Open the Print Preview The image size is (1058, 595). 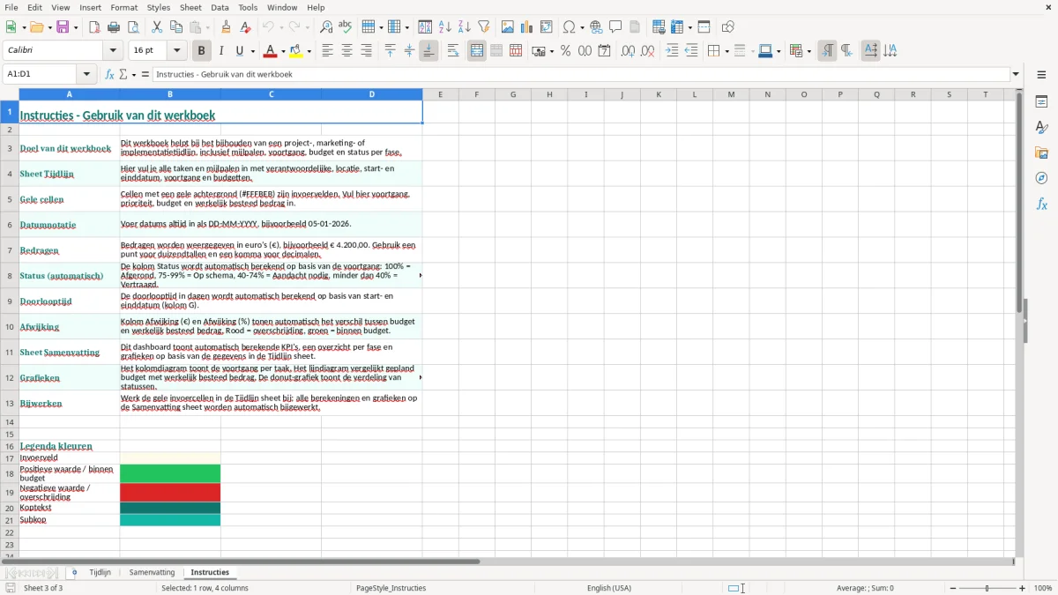pyautogui.click(x=133, y=27)
